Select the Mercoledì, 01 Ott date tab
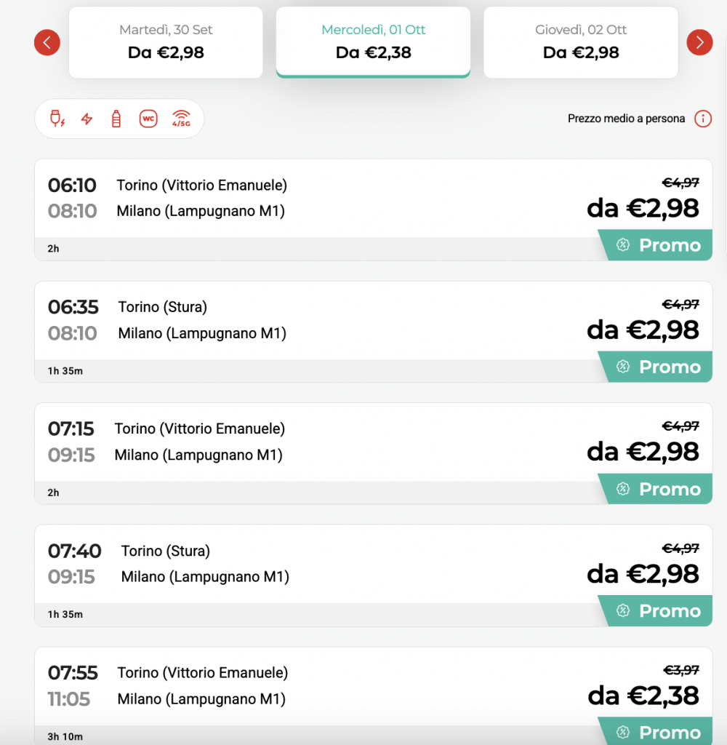727x745 pixels. 373,42
